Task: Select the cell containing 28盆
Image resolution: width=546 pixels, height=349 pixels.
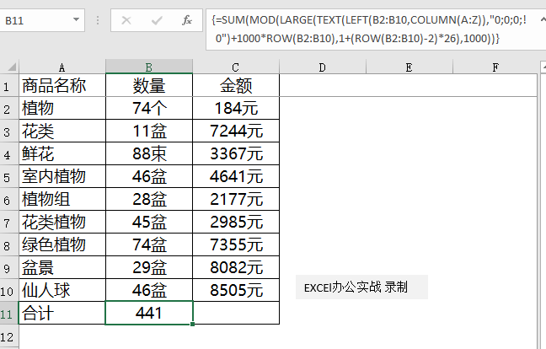Action: (x=149, y=199)
